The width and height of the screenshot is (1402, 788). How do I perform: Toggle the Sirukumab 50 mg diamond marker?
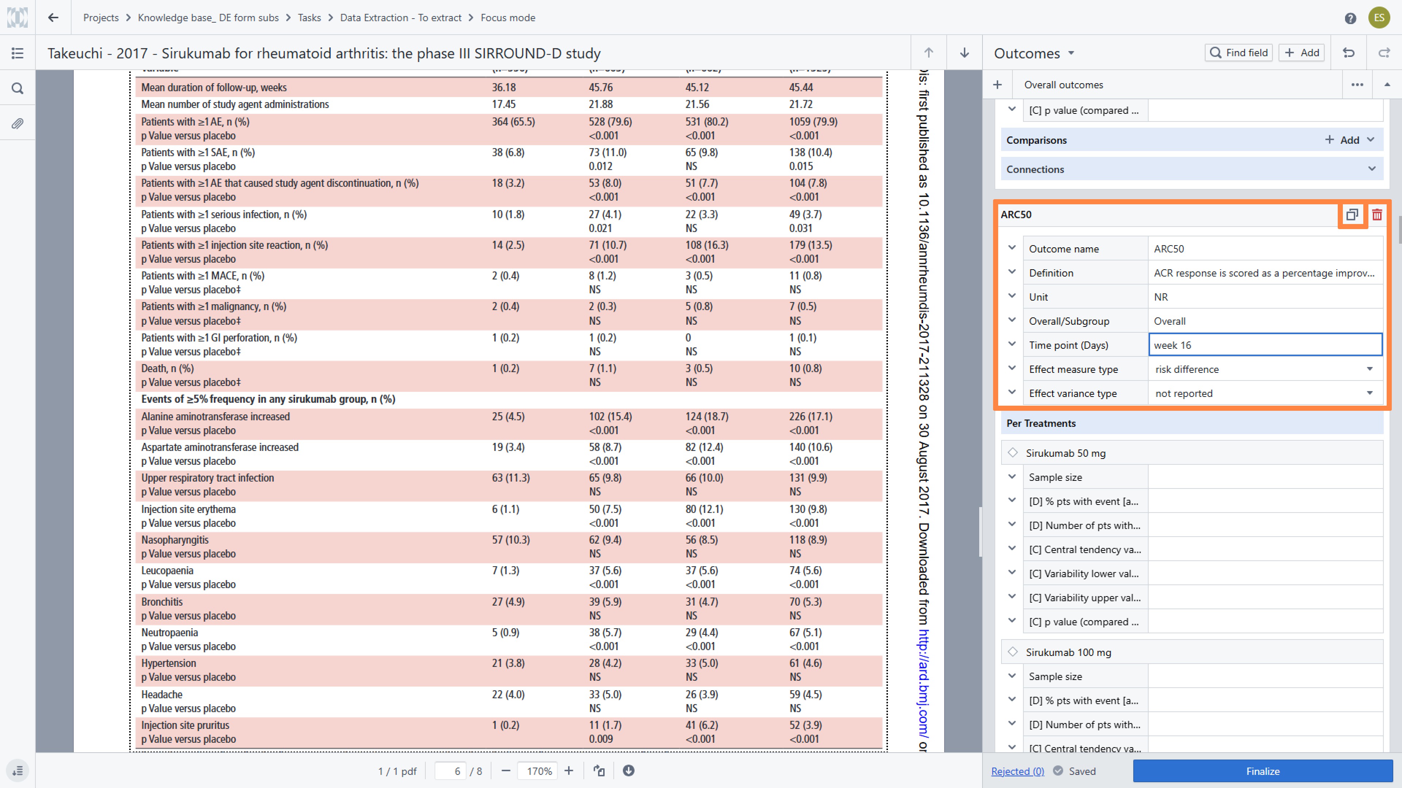point(1013,452)
